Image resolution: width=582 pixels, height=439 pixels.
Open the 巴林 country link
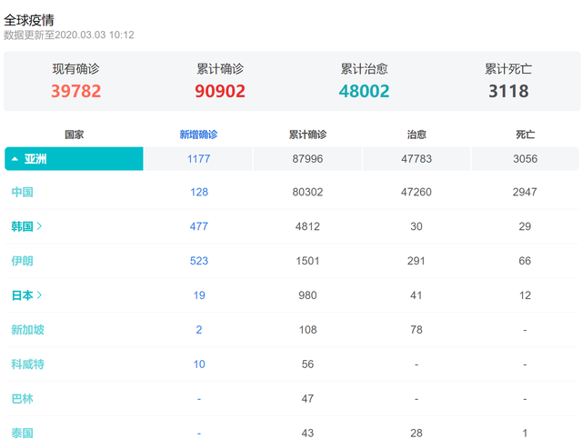[22, 398]
